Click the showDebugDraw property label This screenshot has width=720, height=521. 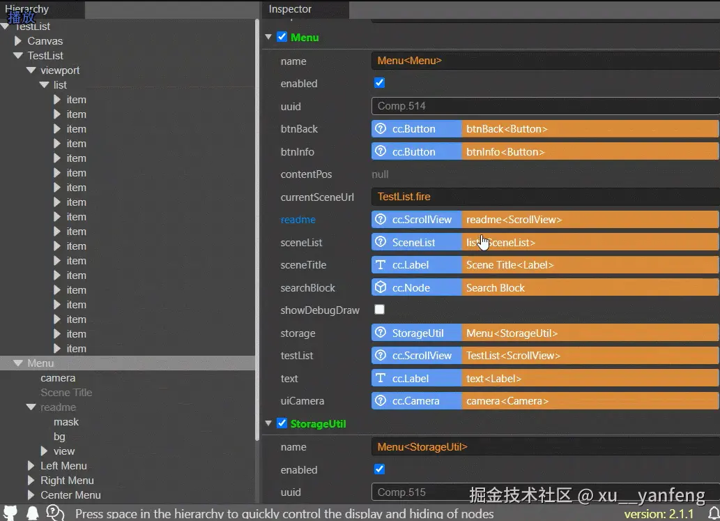[x=320, y=310]
